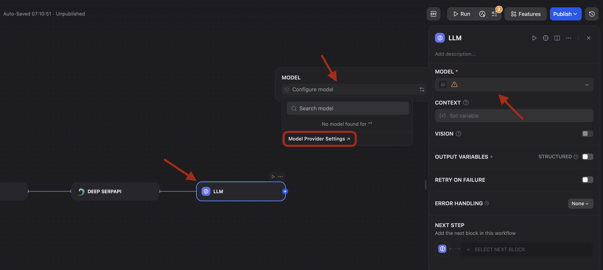This screenshot has width=603, height=270.
Task: Click SELECT NEXT BLOCK button
Action: pyautogui.click(x=526, y=249)
